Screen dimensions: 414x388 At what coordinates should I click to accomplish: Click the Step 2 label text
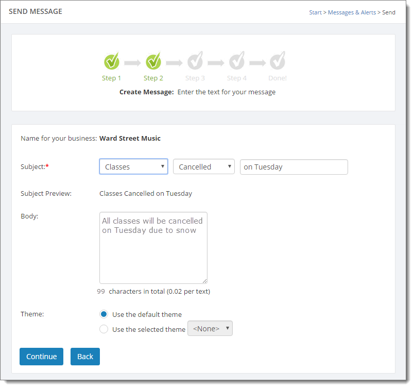pyautogui.click(x=153, y=78)
